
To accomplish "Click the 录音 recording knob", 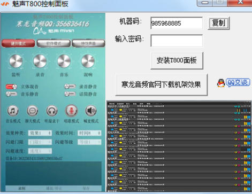I will [x=40, y=61].
